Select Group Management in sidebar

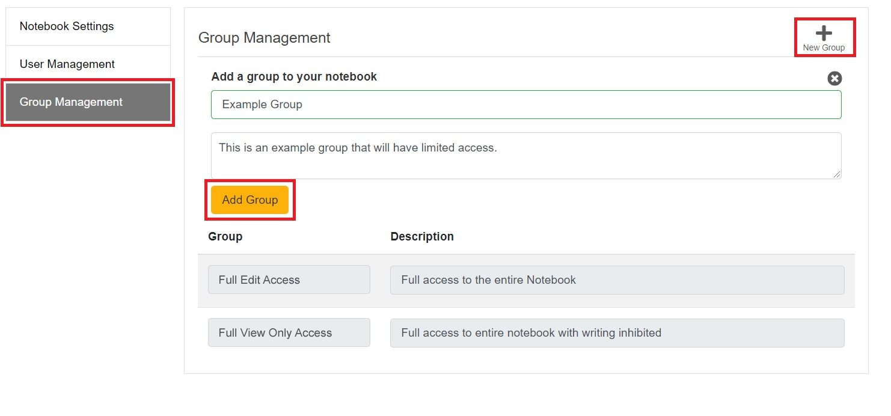tap(88, 102)
